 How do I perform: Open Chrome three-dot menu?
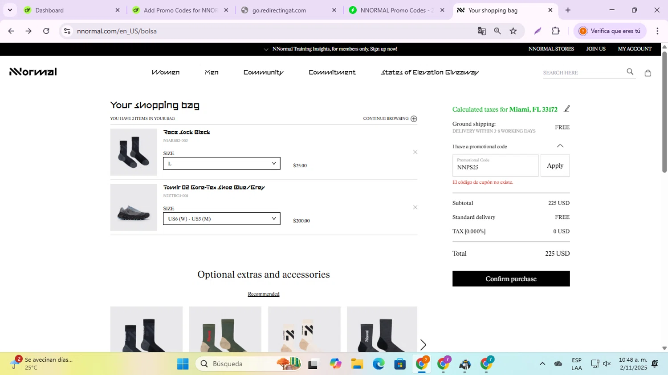pos(657,31)
